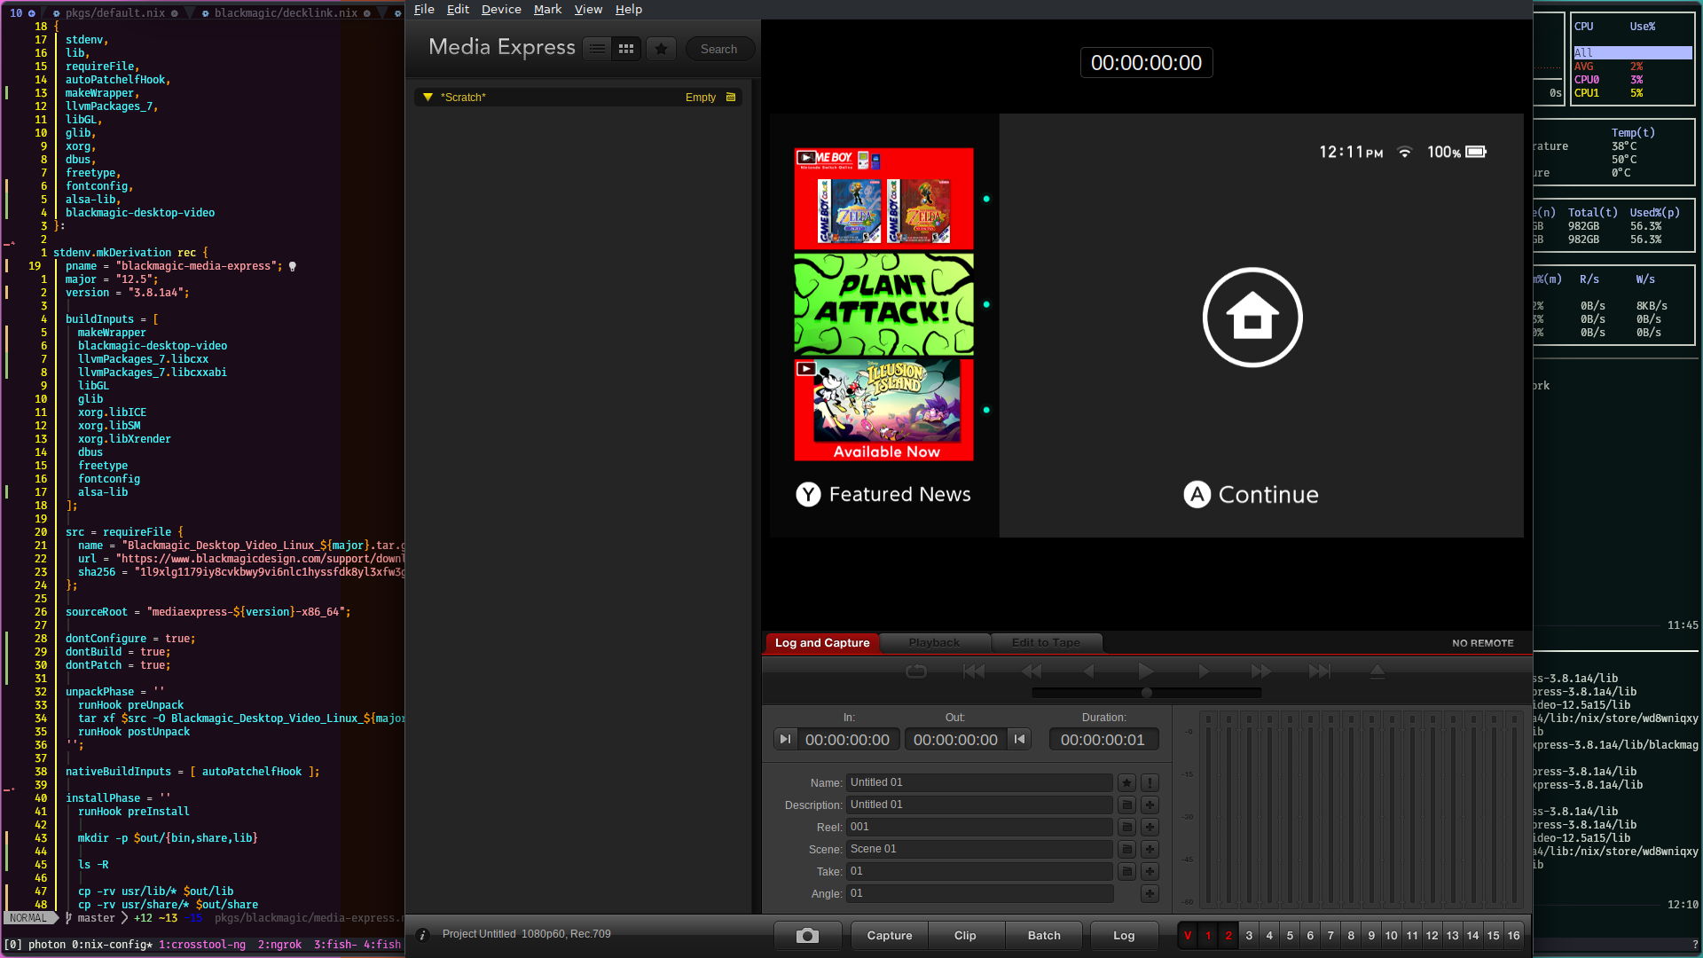The width and height of the screenshot is (1703, 958).
Task: Open the File menu
Action: coord(424,9)
